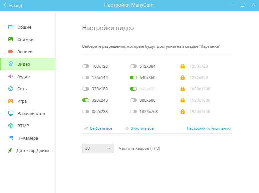The image size is (259, 193).
Task: Click the lock icon beside 1280x960
Action: [x=183, y=77]
